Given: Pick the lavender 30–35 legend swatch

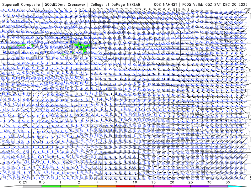Looking at the screenshot, I should click(218, 186).
